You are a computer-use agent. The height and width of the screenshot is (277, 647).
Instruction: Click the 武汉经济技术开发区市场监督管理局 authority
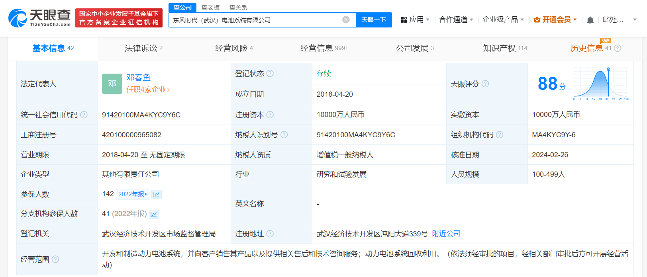coord(159,234)
